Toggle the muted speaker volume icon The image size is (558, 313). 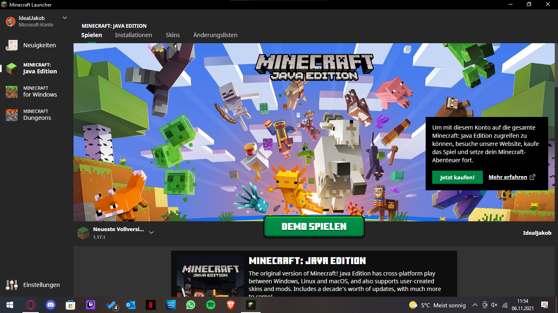click(x=494, y=305)
